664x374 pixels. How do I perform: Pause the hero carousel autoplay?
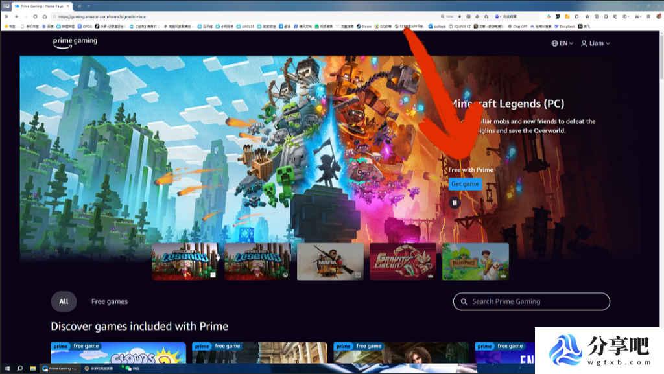coord(455,203)
